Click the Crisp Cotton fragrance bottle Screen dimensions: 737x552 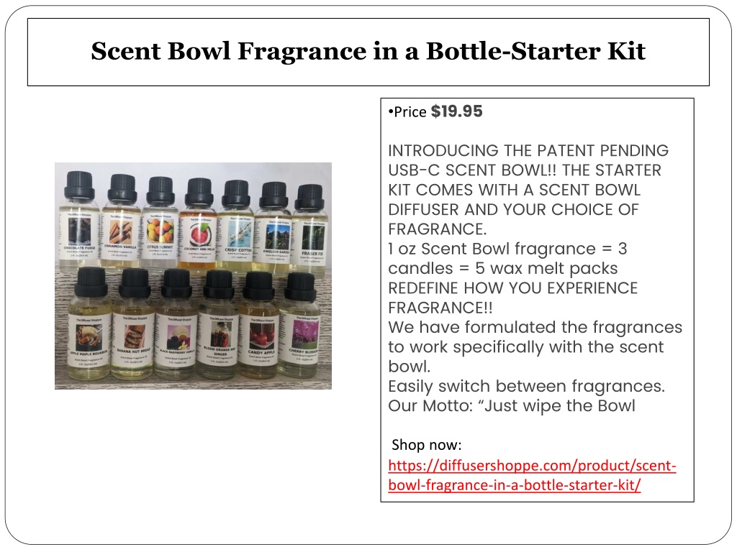[236, 226]
